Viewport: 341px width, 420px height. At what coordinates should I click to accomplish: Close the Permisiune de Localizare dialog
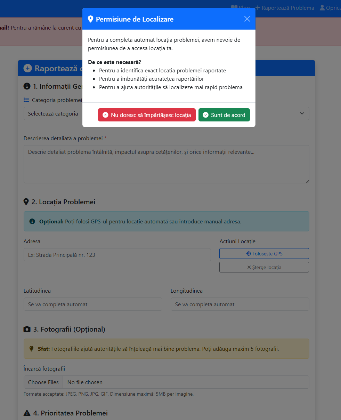(x=247, y=19)
